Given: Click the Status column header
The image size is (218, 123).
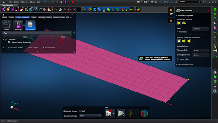Looking at the screenshot, I should [63, 37].
